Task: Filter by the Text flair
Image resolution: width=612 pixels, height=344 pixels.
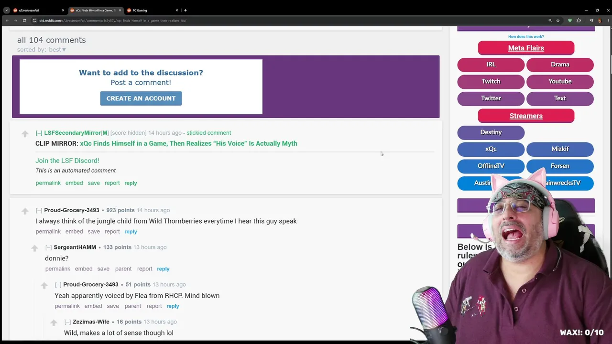Action: coord(560,98)
